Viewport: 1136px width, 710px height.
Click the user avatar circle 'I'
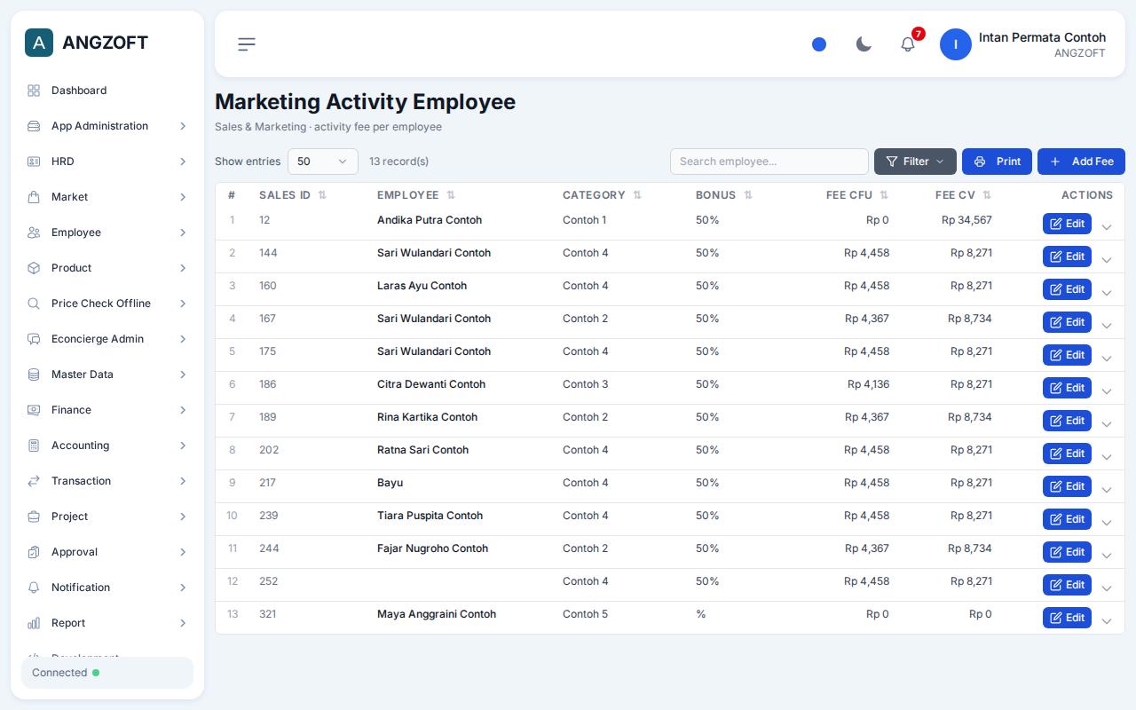pos(956,44)
